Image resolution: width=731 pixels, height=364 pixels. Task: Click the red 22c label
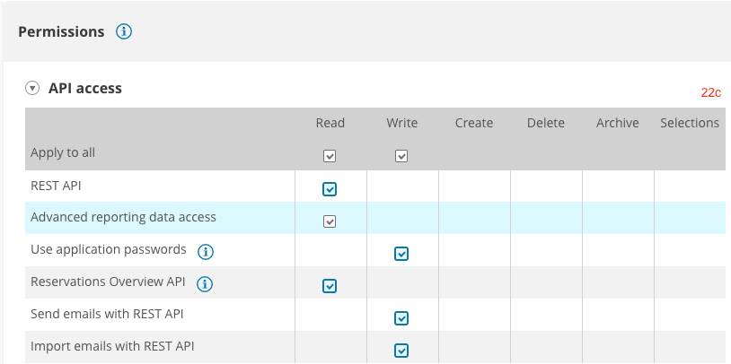(711, 92)
